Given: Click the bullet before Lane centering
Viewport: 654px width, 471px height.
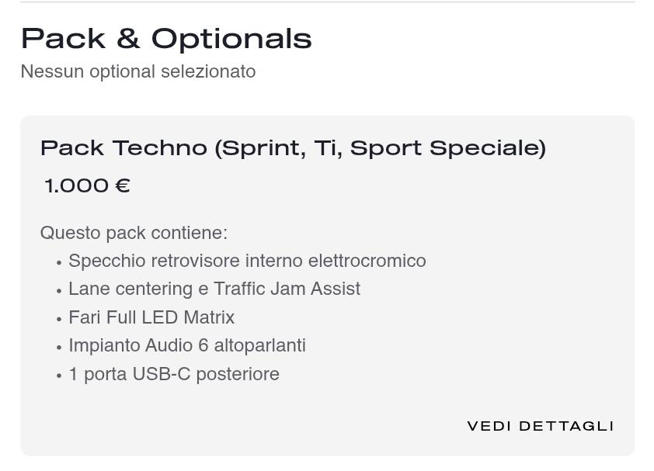Looking at the screenshot, I should (x=59, y=291).
